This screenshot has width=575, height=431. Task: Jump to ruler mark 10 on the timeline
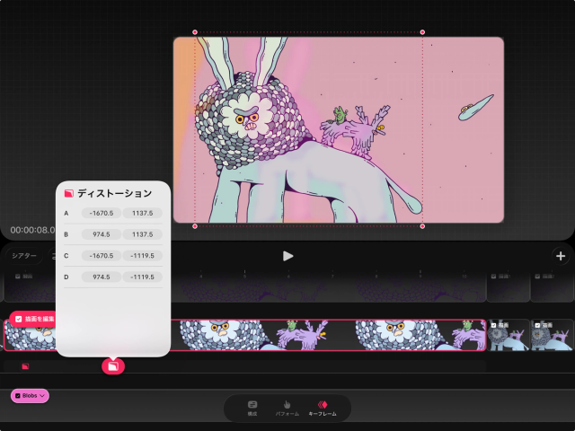(464, 276)
